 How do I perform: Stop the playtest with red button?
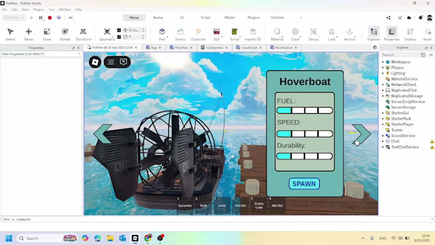[50, 18]
